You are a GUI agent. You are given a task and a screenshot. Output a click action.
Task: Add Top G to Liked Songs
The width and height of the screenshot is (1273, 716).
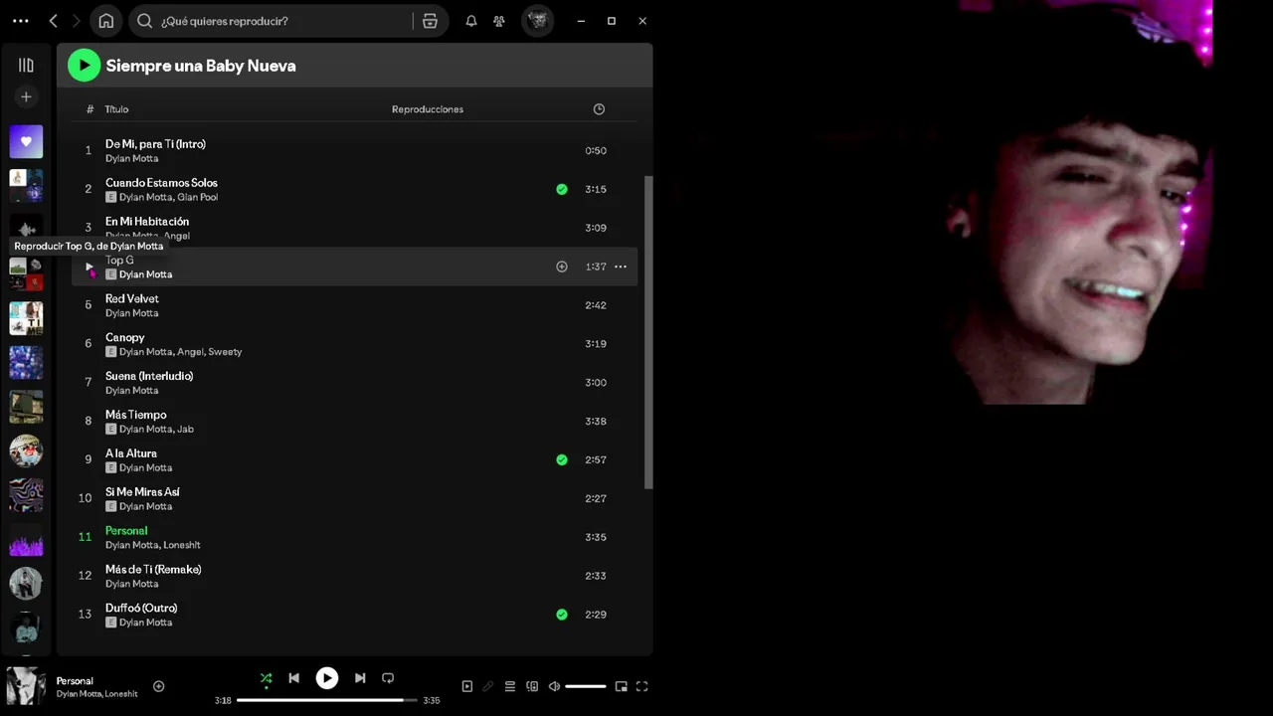562,267
